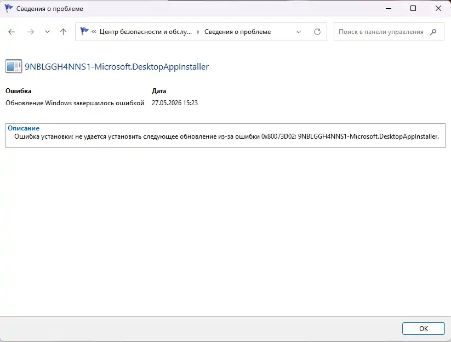Click the date 27.05.2026 15:23
The image size is (451, 342).
[x=175, y=103]
